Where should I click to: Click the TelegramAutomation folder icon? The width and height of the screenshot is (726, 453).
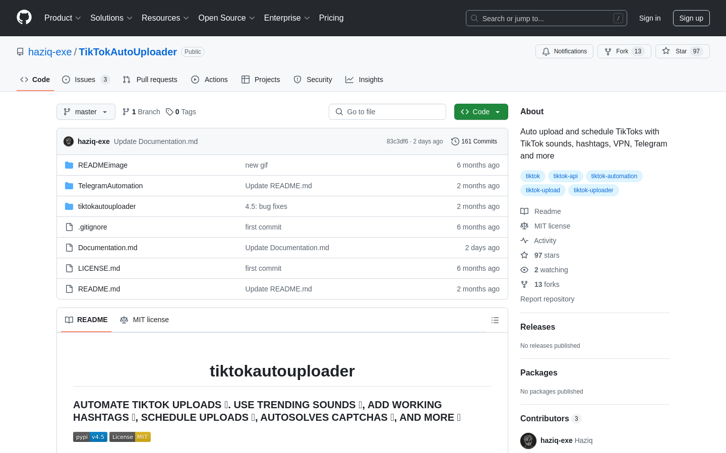click(x=69, y=186)
